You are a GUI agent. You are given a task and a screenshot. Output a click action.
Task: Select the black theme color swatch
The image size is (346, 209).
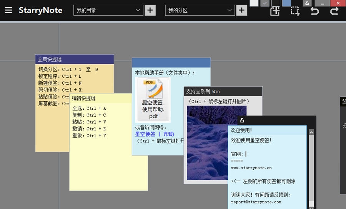(x=276, y=3)
